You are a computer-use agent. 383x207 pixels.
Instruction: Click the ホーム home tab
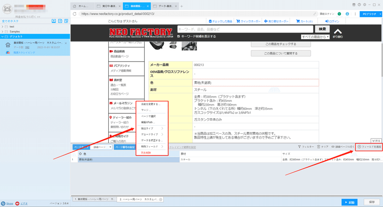pyautogui.click(x=82, y=6)
